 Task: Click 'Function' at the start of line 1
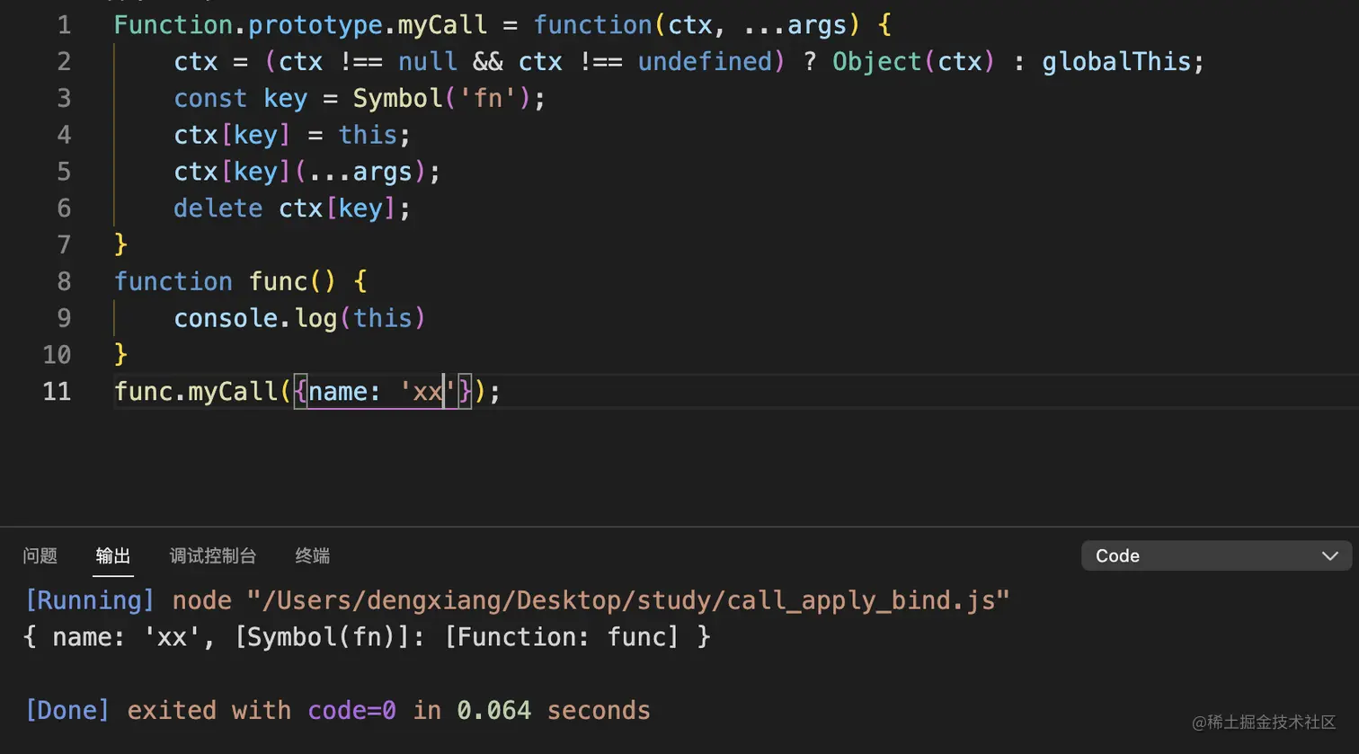173,25
